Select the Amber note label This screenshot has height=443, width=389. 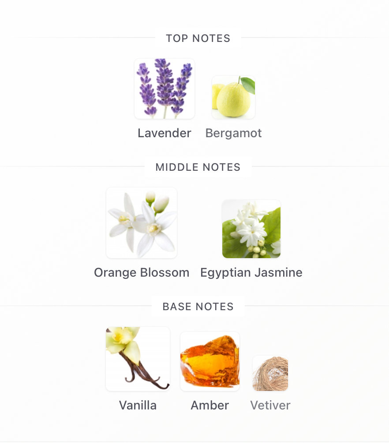tap(210, 405)
